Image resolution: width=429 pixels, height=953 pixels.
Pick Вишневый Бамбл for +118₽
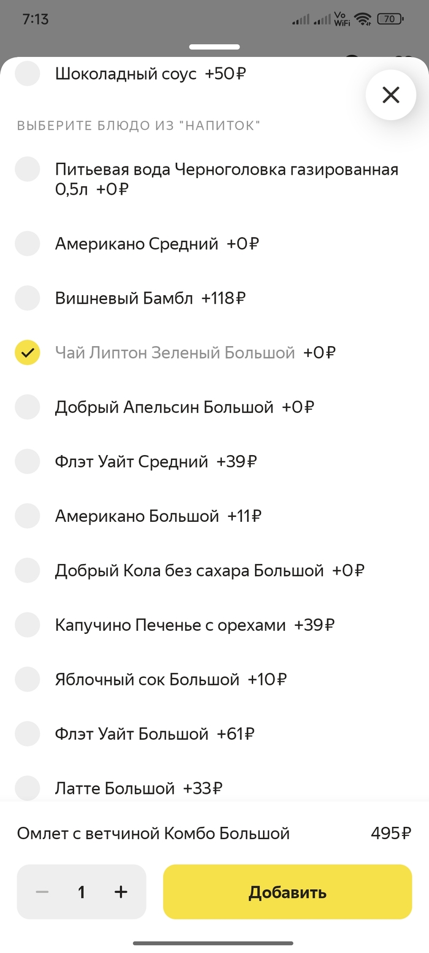28,298
